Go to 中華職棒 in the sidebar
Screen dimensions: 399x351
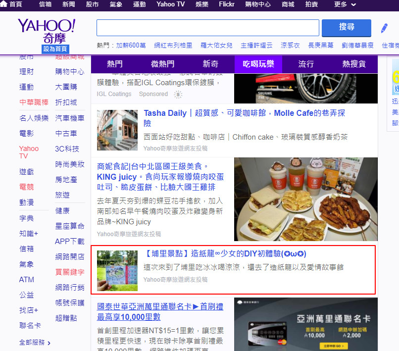[34, 102]
